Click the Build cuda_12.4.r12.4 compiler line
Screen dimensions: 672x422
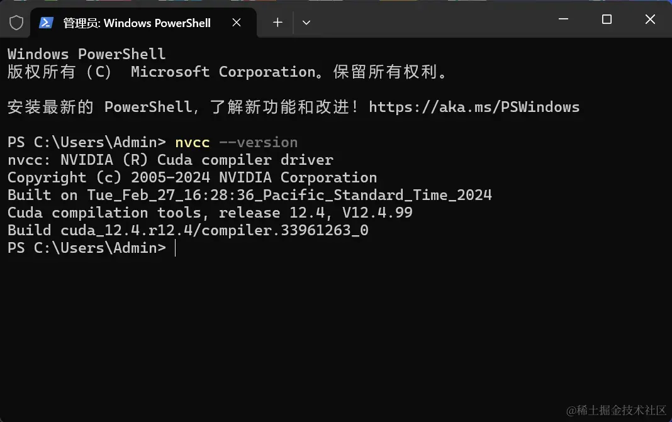[x=188, y=230]
